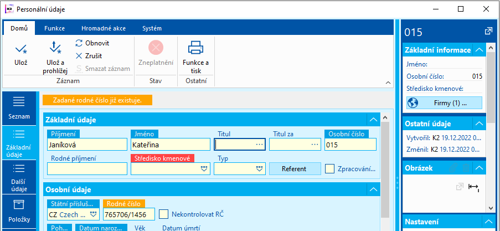Click right panel scrollbar up arrow
Image resolution: width=500 pixels, height=231 pixels.
[x=491, y=48]
